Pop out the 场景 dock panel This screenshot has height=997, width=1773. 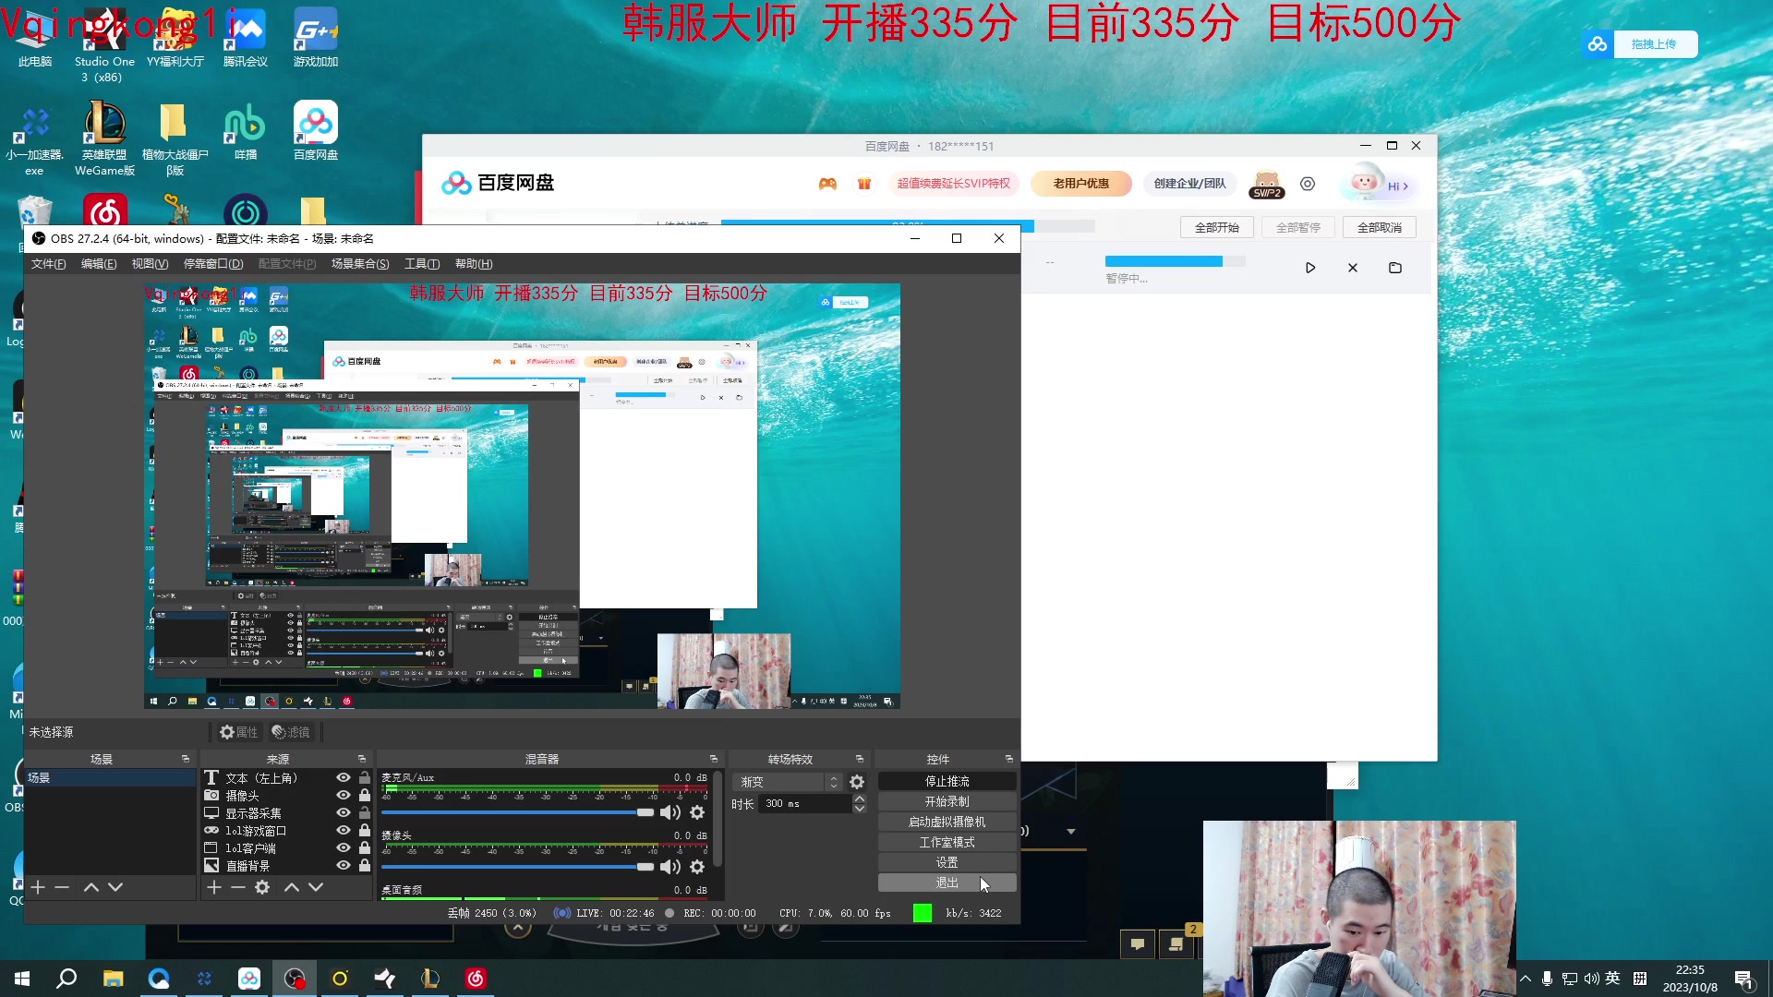click(x=186, y=759)
